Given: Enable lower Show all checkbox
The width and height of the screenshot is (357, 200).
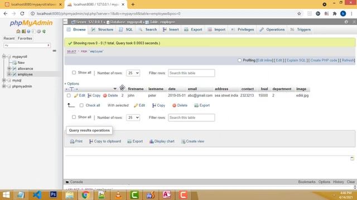Looking at the screenshot, I should click(74, 117).
